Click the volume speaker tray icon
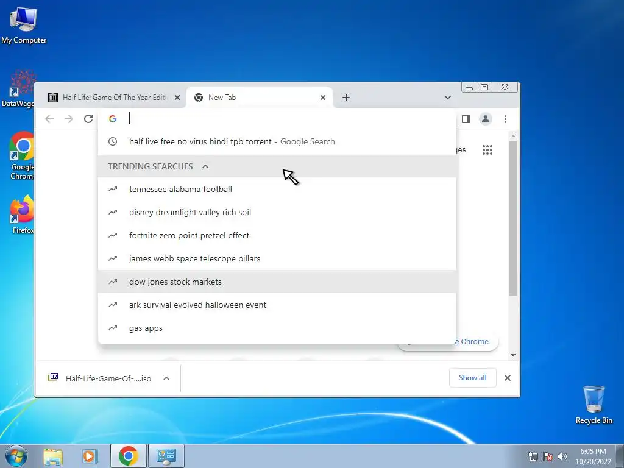Image resolution: width=624 pixels, height=468 pixels. coord(562,456)
